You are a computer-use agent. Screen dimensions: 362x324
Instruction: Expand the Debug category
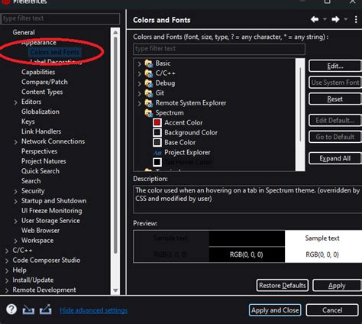tap(139, 83)
